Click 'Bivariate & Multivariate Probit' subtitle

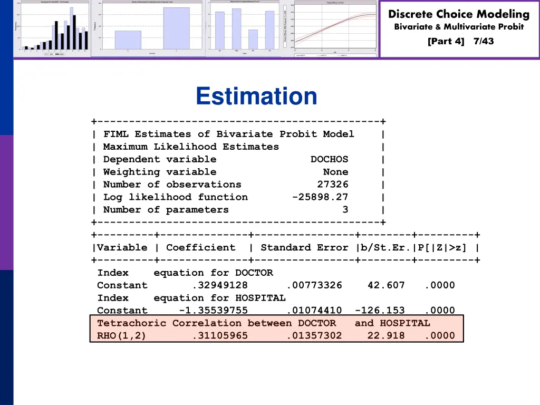pyautogui.click(x=459, y=26)
